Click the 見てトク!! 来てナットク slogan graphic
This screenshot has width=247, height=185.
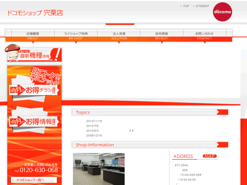[x=45, y=76]
